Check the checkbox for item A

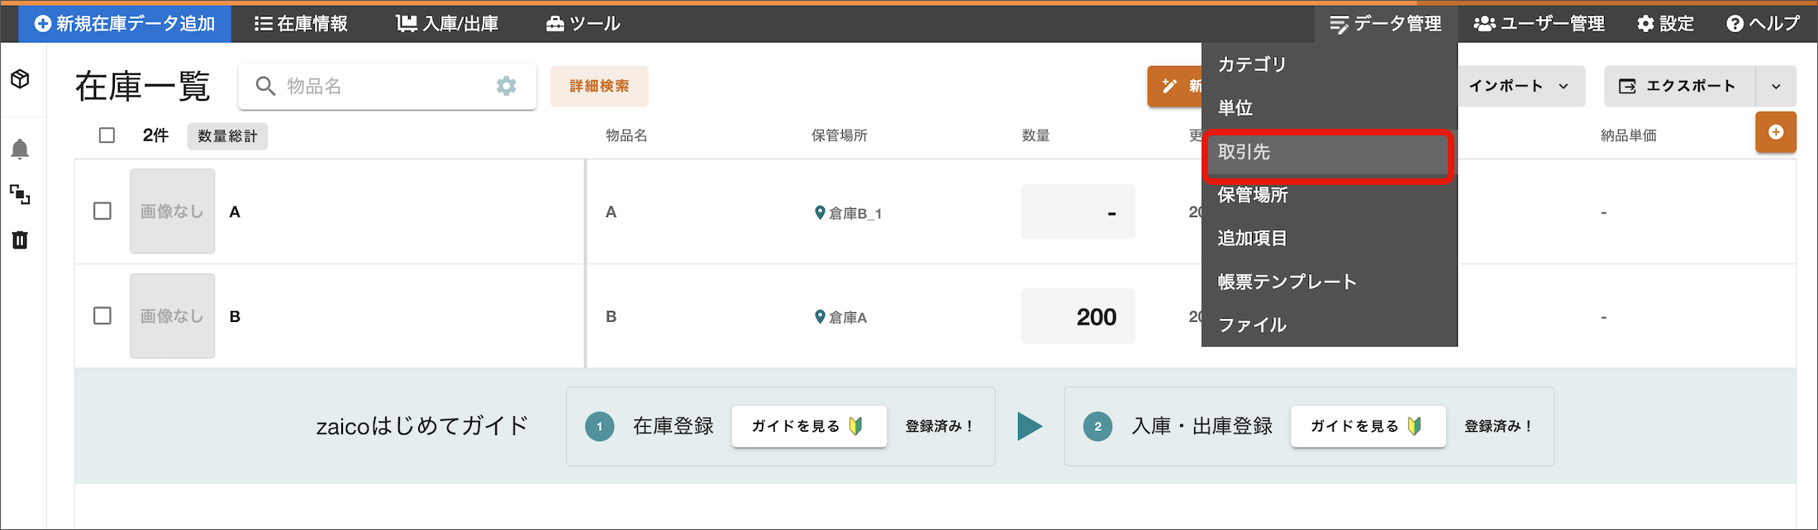[x=102, y=211]
